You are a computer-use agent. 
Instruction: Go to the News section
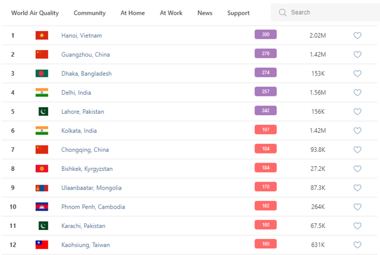point(205,13)
